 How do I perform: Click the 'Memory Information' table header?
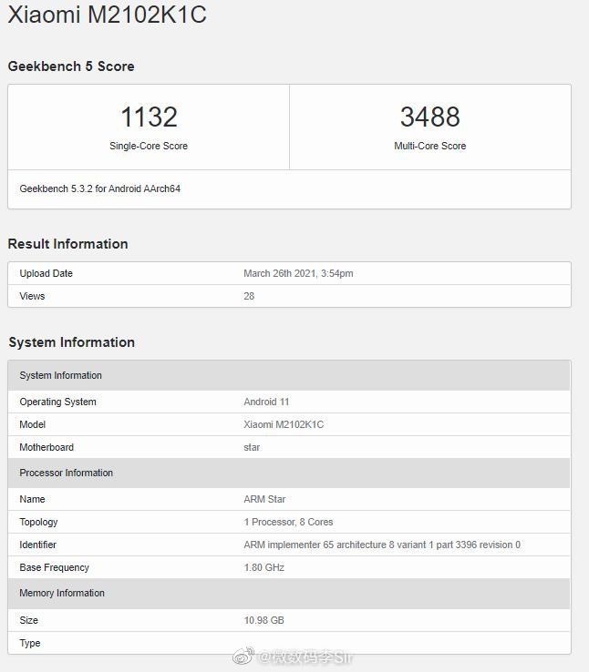point(289,593)
